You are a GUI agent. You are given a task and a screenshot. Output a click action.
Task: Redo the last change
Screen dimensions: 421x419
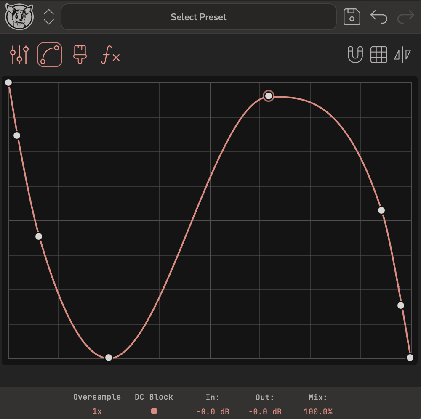tap(405, 18)
